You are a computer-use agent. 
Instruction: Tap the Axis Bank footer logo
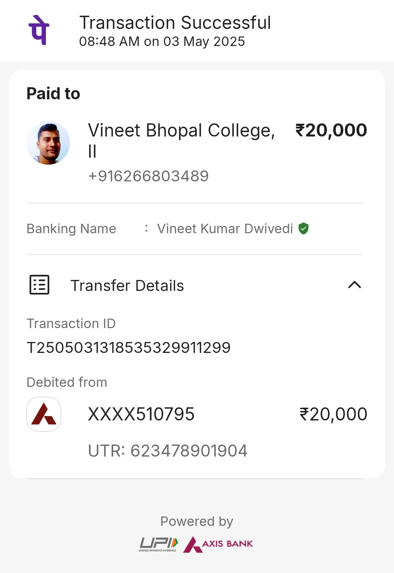pos(218,544)
